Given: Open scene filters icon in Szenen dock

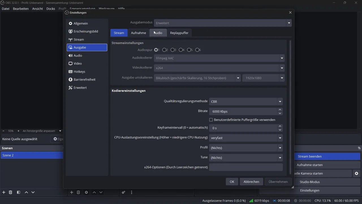Looking at the screenshot, I should click(18, 192).
